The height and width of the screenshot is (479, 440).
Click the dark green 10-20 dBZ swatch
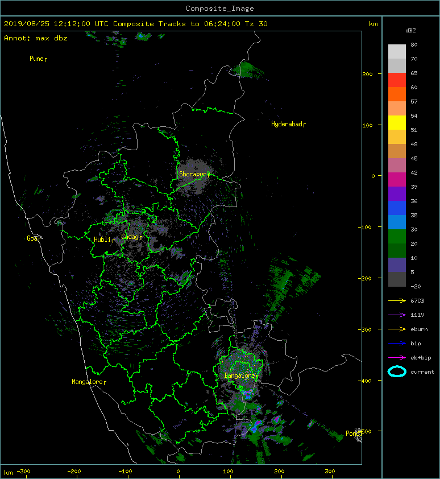[x=397, y=250]
